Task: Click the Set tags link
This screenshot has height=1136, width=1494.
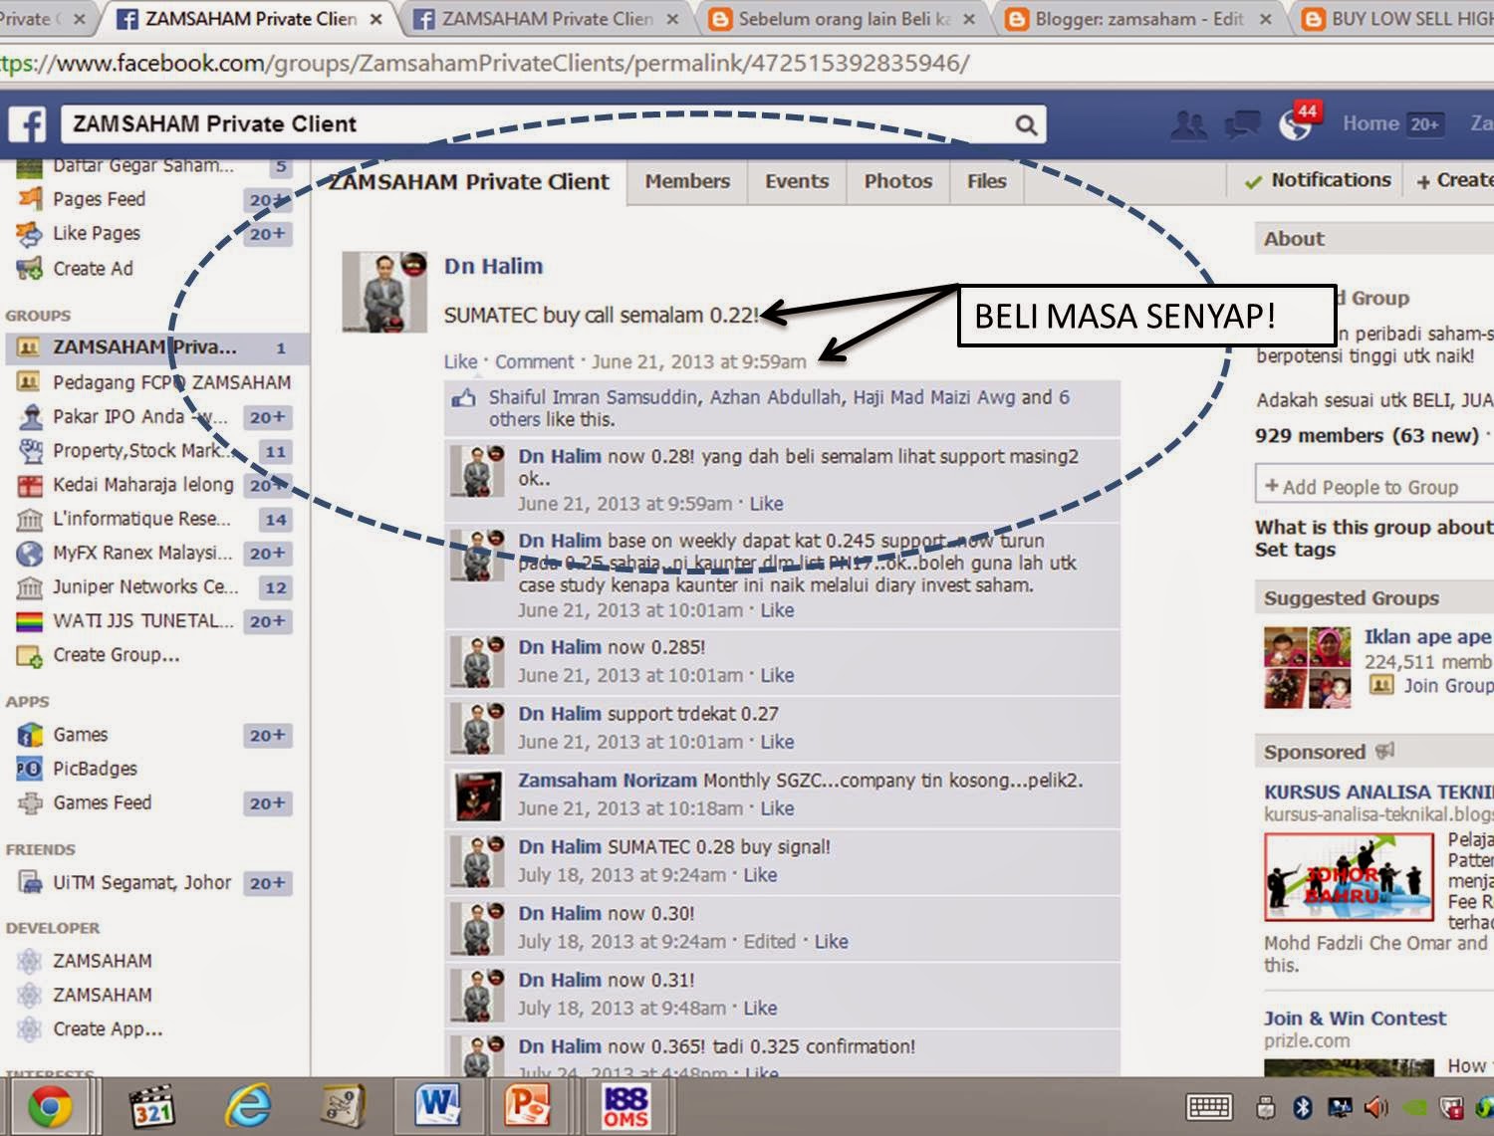Action: tap(1296, 550)
